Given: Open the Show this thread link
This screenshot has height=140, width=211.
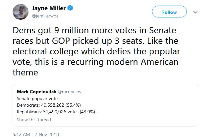Looking at the screenshot, I should coord(34,120).
